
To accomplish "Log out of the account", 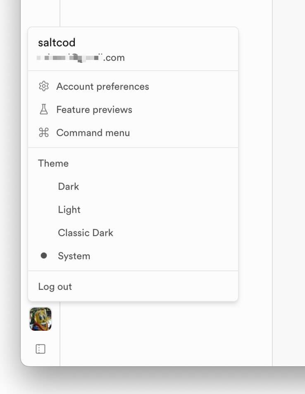I will [133, 287].
